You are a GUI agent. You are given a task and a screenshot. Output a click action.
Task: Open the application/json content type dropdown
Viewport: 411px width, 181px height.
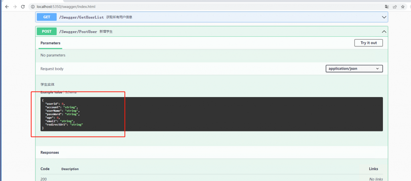coord(354,69)
